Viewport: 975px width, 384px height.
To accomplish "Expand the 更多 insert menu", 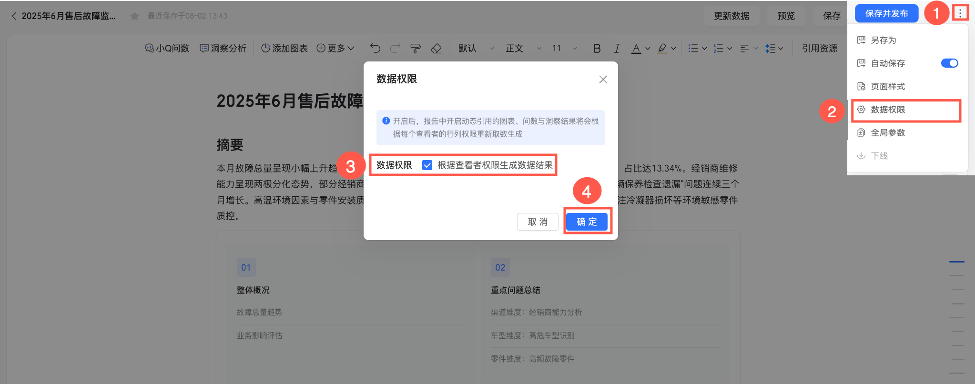I will pos(335,48).
